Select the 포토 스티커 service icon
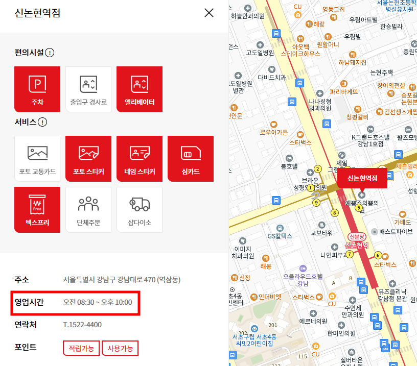This screenshot has width=417, height=366. [x=88, y=158]
